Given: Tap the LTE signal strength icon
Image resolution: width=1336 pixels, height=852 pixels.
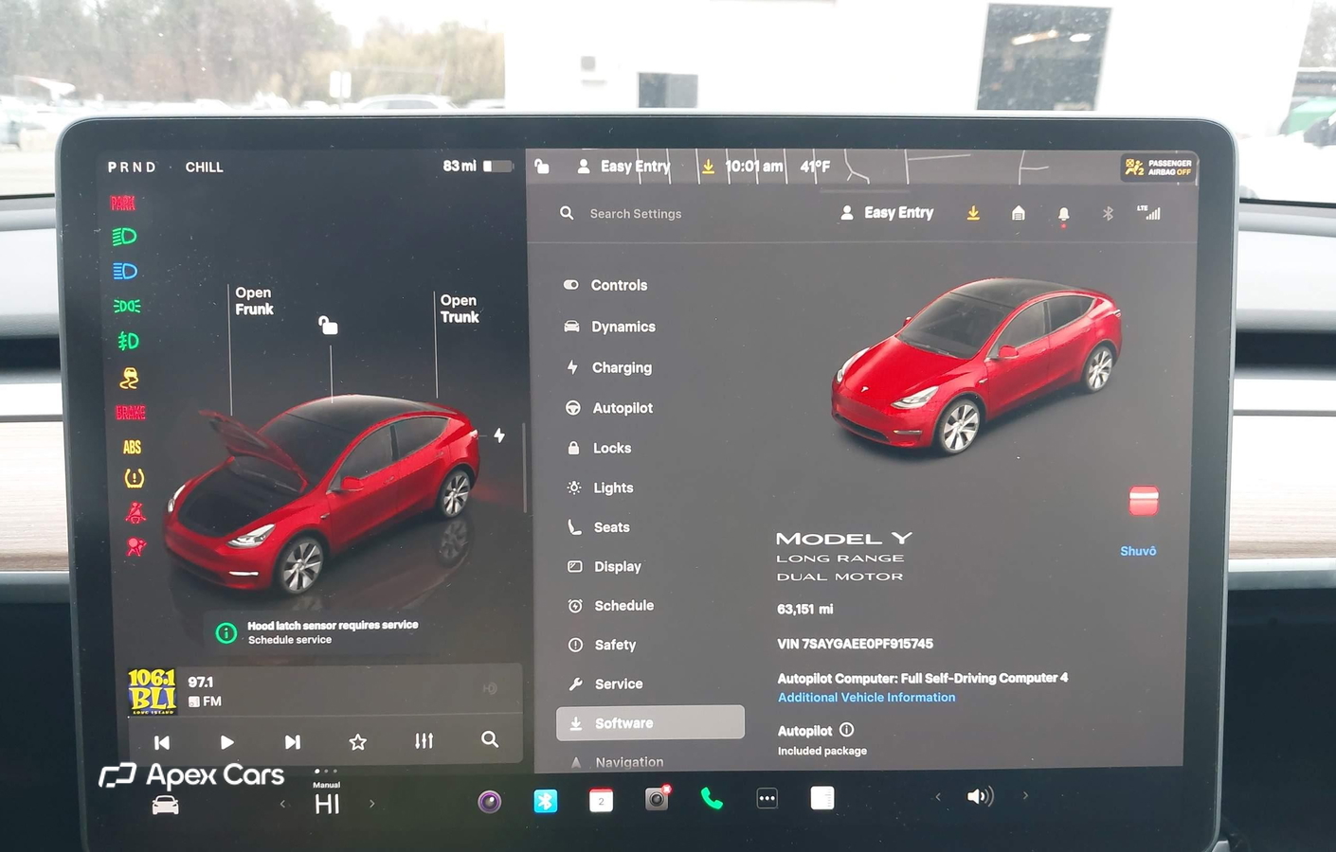Looking at the screenshot, I should (1148, 212).
